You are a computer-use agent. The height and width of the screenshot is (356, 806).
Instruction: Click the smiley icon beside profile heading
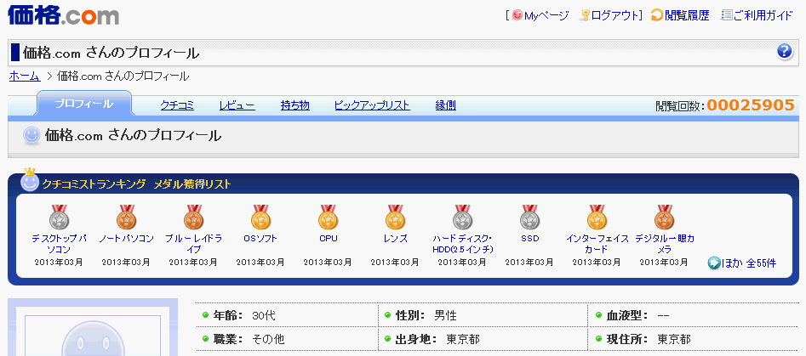[x=31, y=135]
